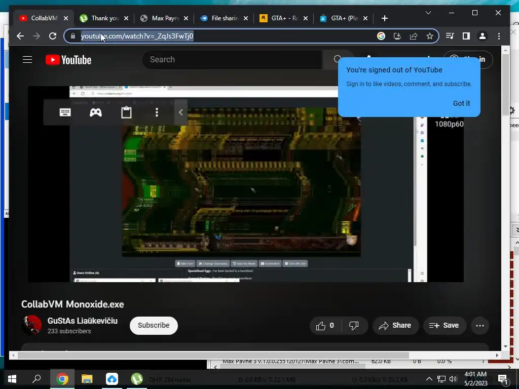519x389 pixels.
Task: Open the Chrome three-dot menu
Action: click(499, 36)
